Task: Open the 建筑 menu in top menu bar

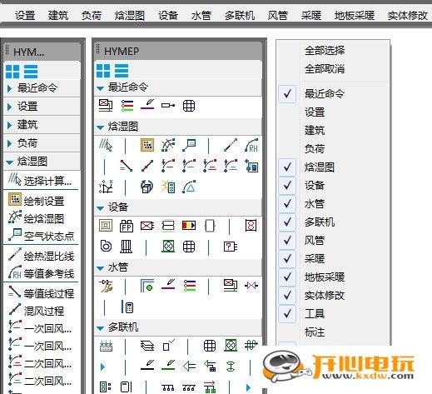Action: (58, 15)
